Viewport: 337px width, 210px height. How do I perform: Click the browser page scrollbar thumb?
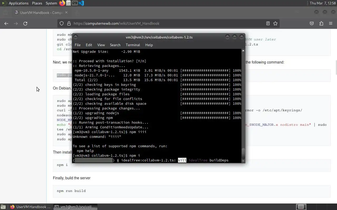tap(336, 67)
